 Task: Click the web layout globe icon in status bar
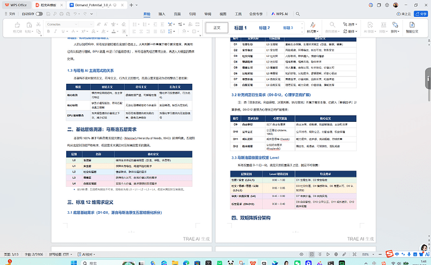click(x=336, y=254)
